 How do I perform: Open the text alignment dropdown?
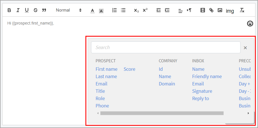click(x=180, y=11)
